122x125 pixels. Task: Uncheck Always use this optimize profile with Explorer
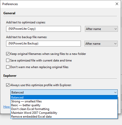coord(8,85)
